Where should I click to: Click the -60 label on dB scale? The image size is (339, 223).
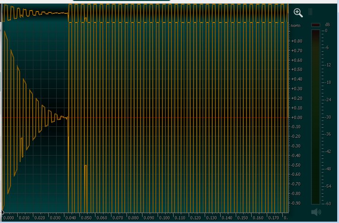click(x=328, y=203)
